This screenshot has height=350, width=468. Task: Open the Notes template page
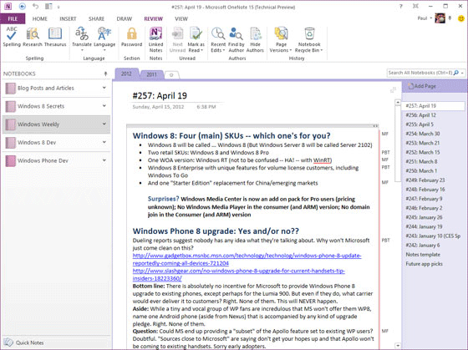tap(423, 255)
